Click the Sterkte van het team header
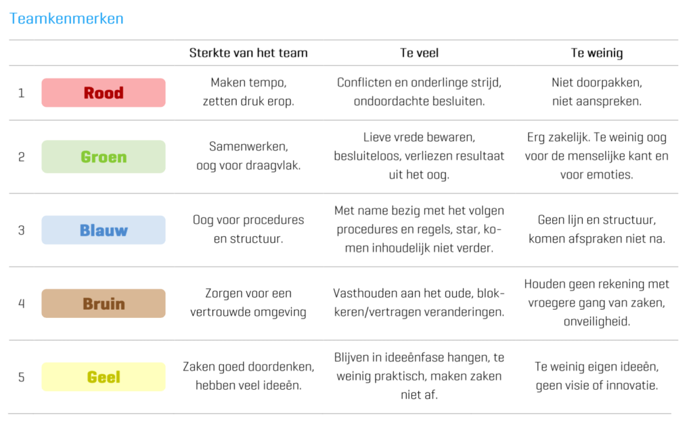This screenshot has width=693, height=435. (x=248, y=53)
